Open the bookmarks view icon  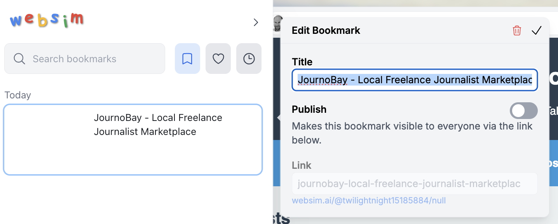coord(187,59)
